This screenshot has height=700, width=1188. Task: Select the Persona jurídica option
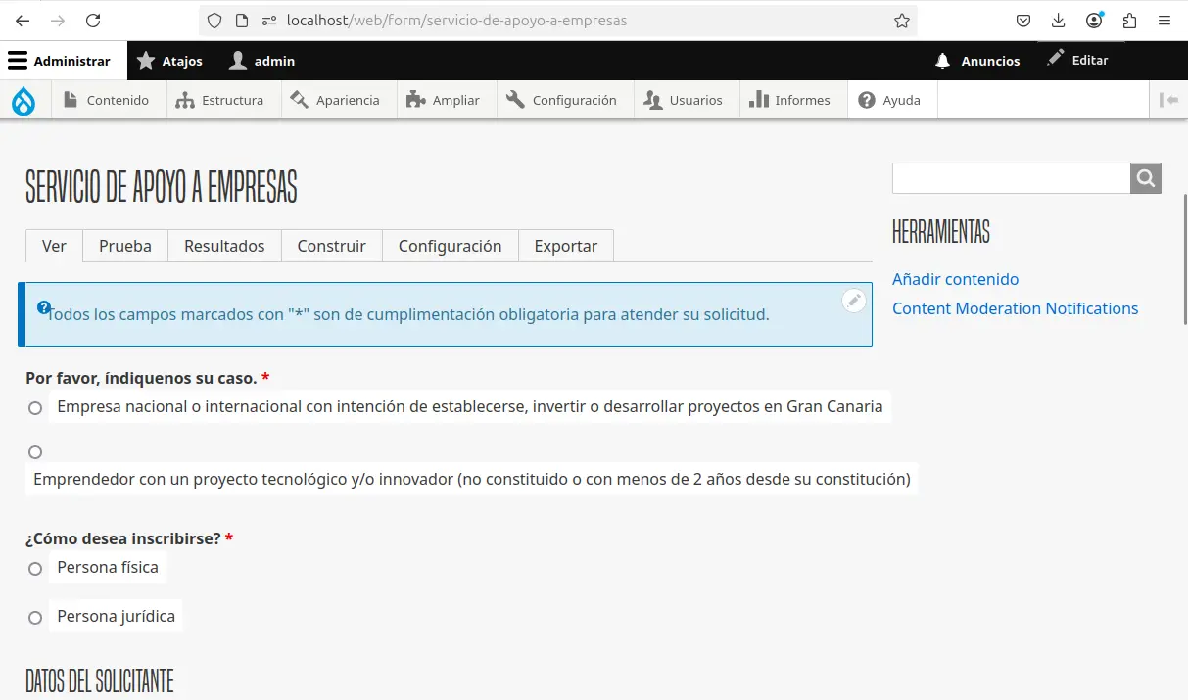(x=35, y=617)
